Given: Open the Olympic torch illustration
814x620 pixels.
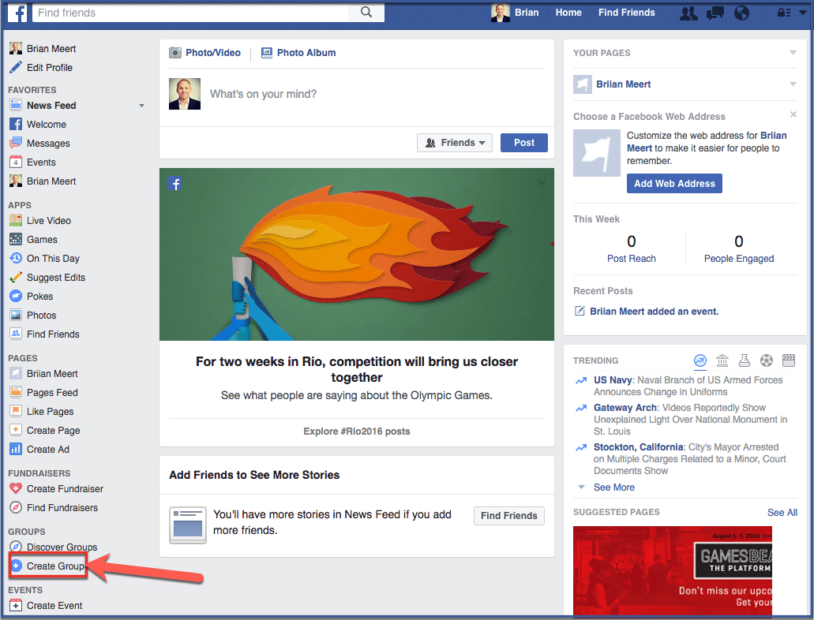Looking at the screenshot, I should [357, 254].
